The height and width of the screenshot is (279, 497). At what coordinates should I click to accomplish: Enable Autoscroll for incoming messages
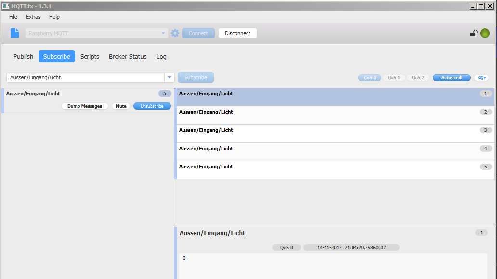pyautogui.click(x=451, y=77)
